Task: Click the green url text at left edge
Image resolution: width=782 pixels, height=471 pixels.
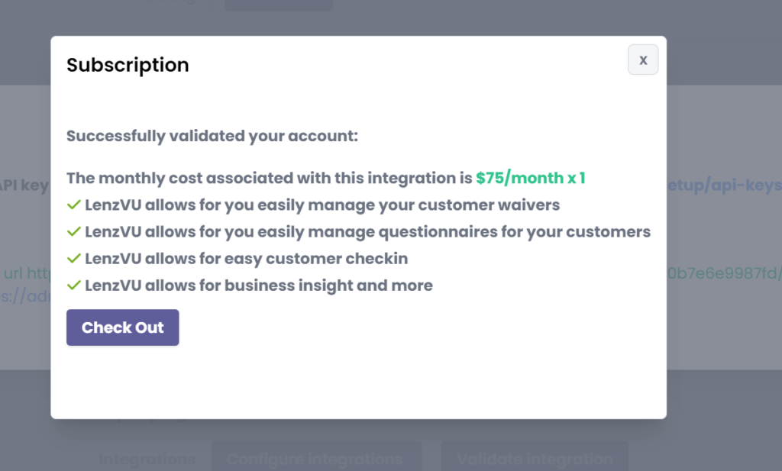Action: tap(24, 273)
